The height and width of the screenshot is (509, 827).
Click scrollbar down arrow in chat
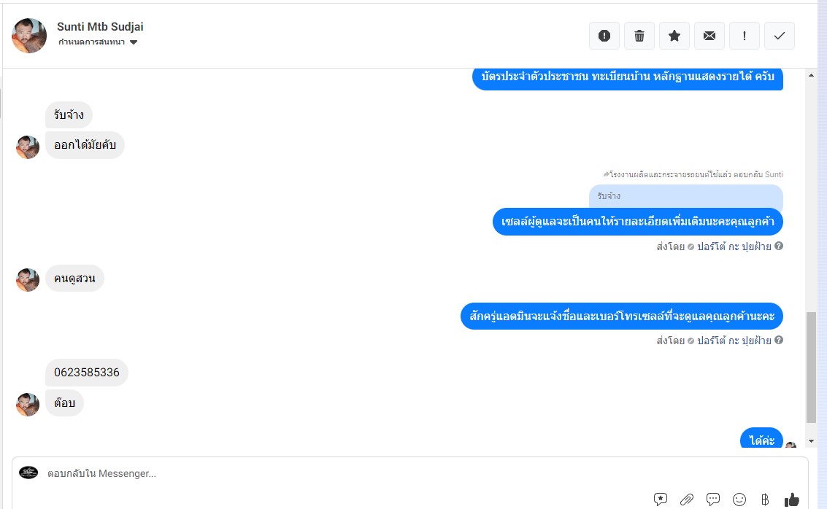[x=811, y=441]
